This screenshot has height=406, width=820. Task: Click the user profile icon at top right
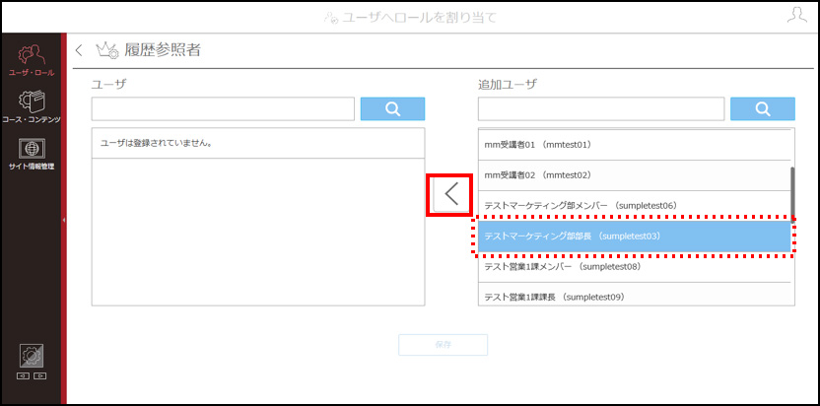pos(796,15)
